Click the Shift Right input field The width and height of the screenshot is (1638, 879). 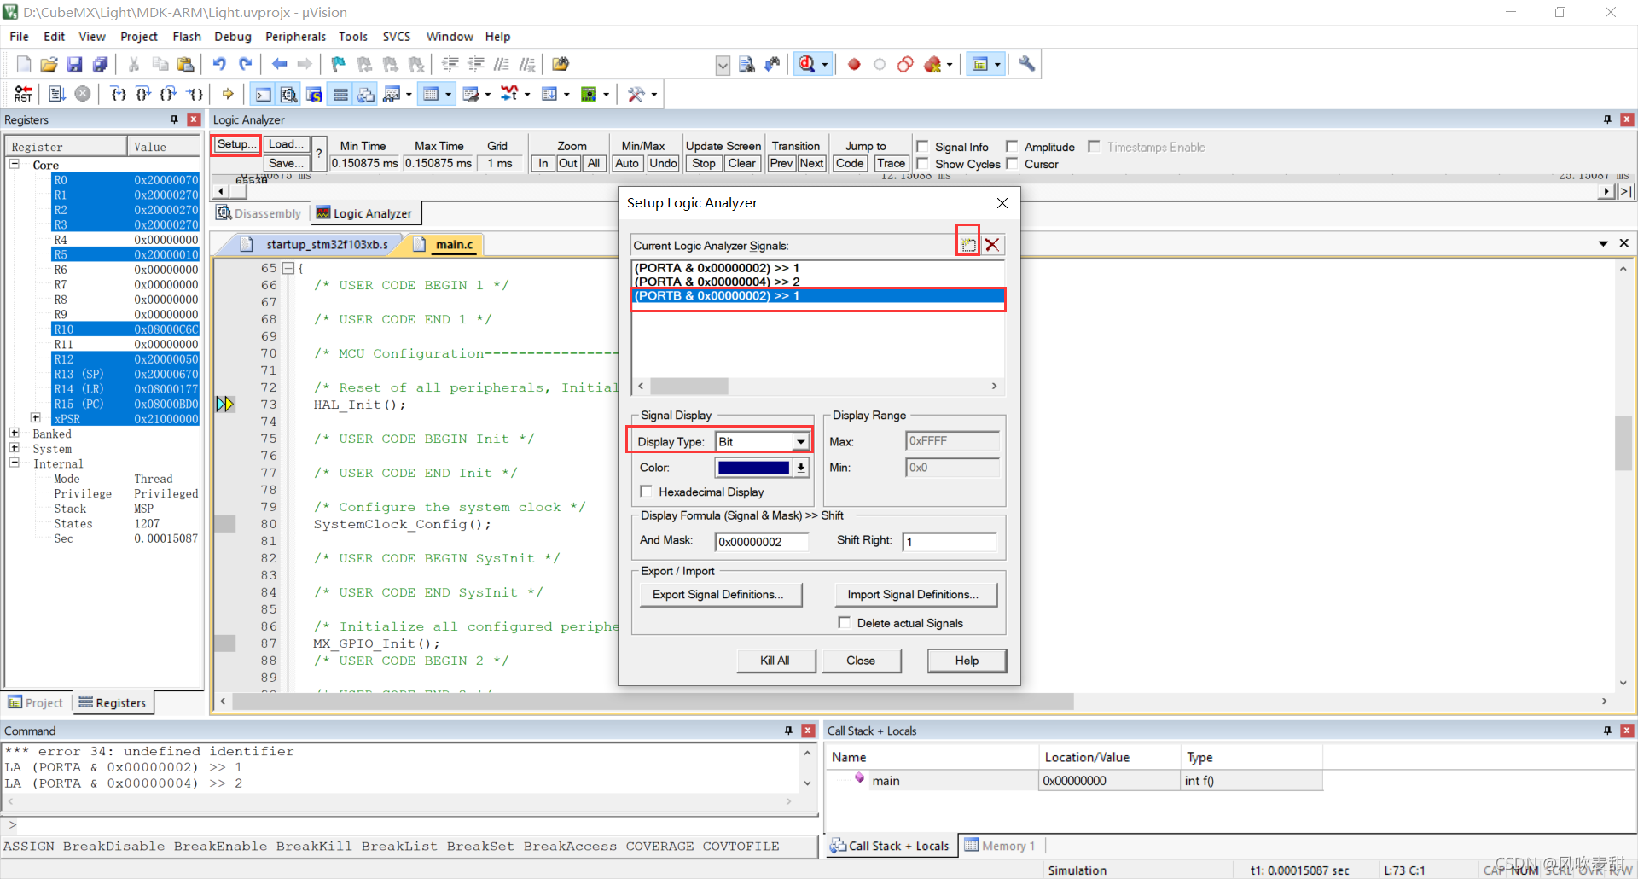point(949,541)
